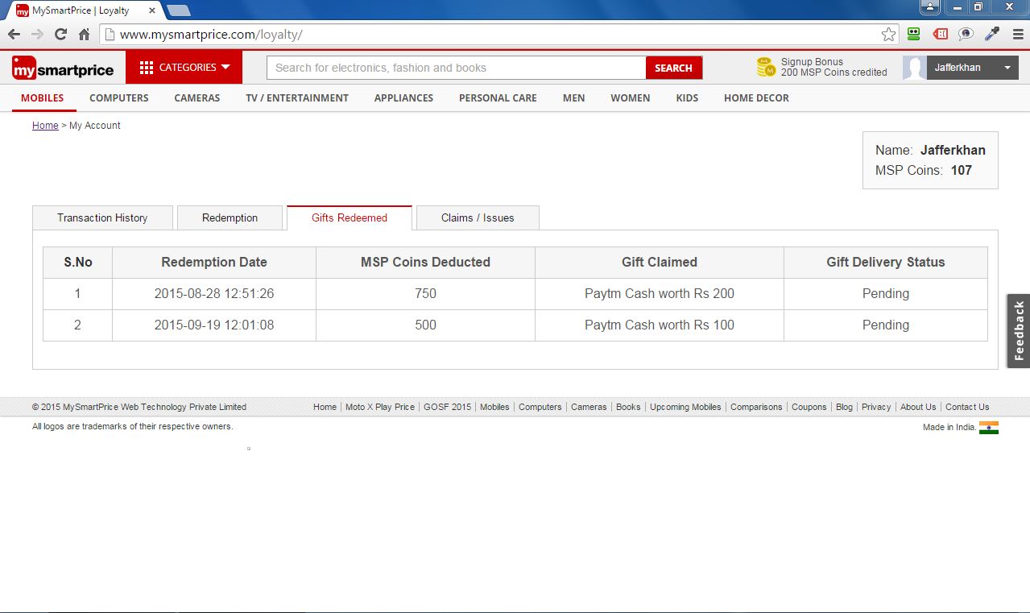
Task: Open the PERSONAL CARE menu
Action: tap(498, 97)
